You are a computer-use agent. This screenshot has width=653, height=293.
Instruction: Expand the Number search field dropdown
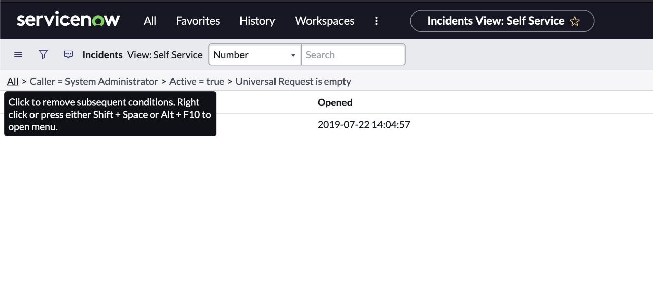click(255, 55)
